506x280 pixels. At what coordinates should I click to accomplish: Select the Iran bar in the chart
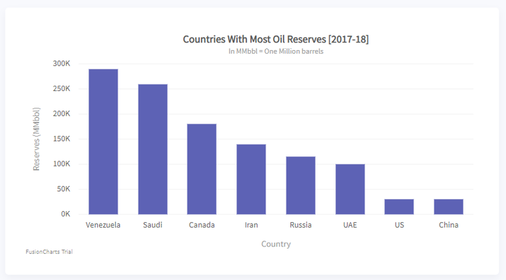[251, 179]
